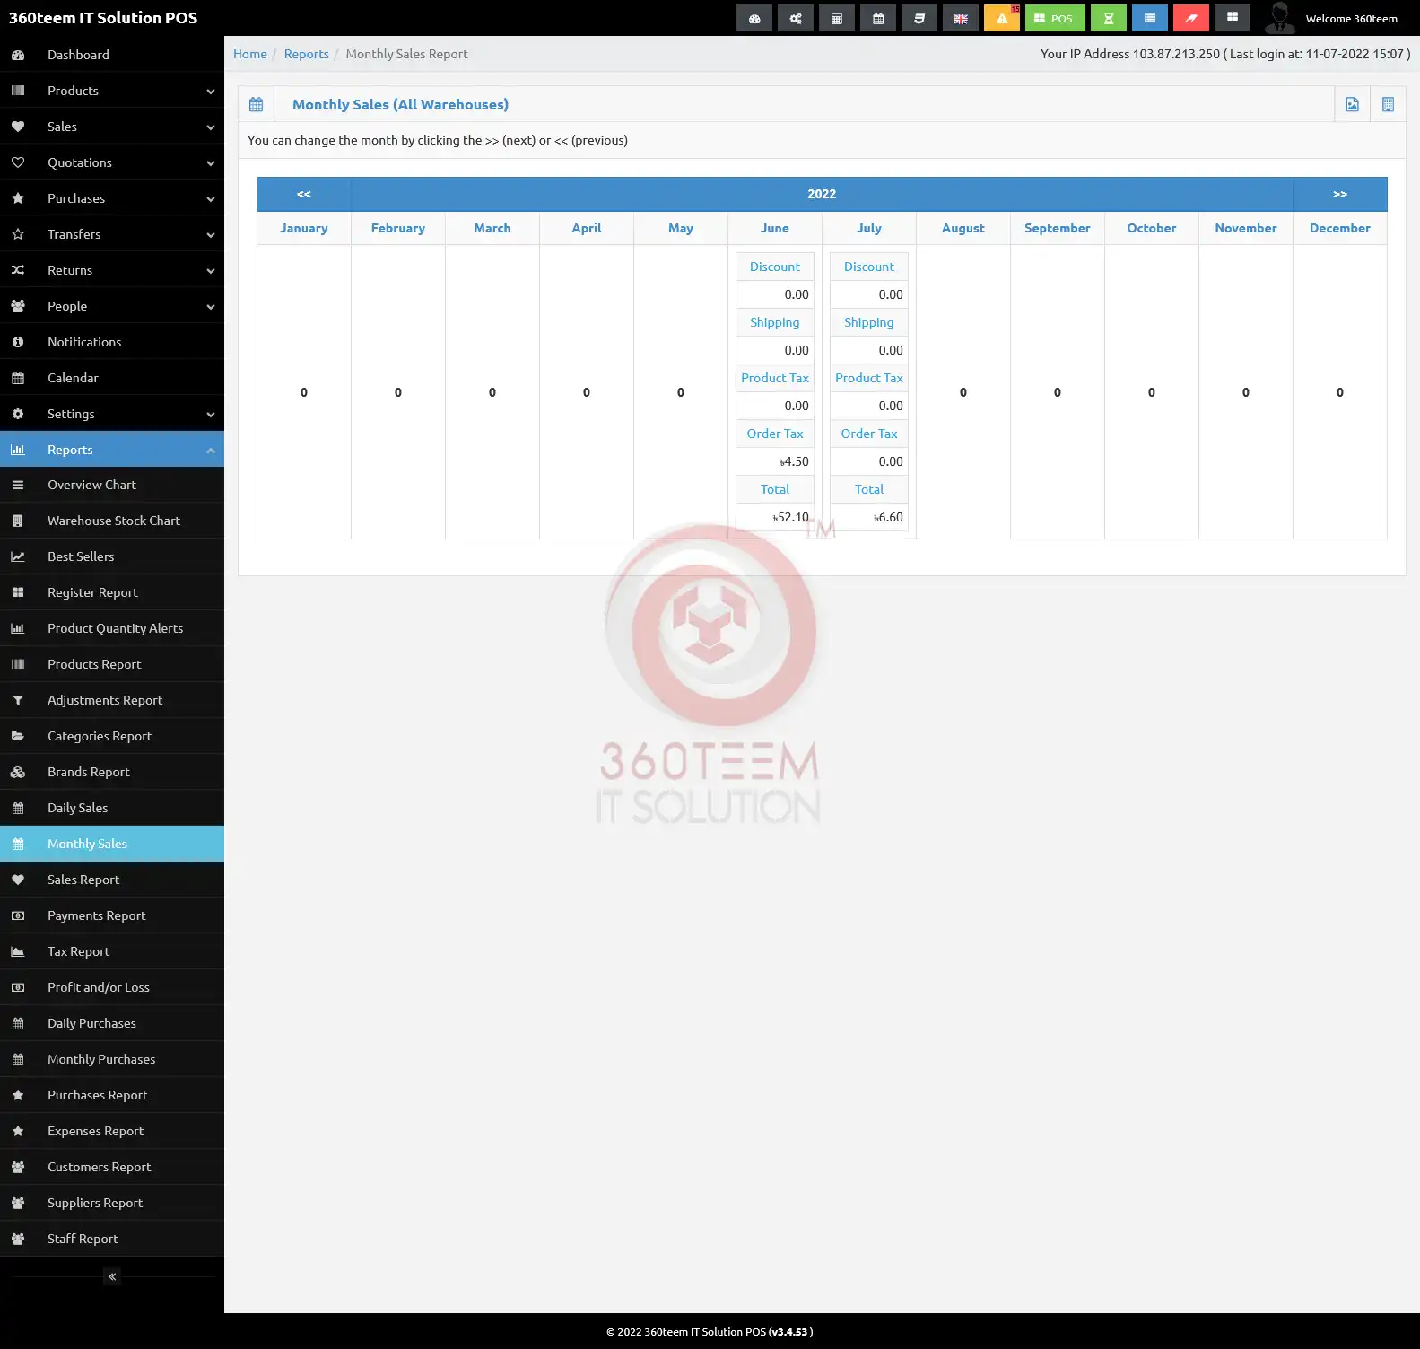Open Profit and/or Loss report
Image resolution: width=1420 pixels, height=1349 pixels.
[112, 987]
